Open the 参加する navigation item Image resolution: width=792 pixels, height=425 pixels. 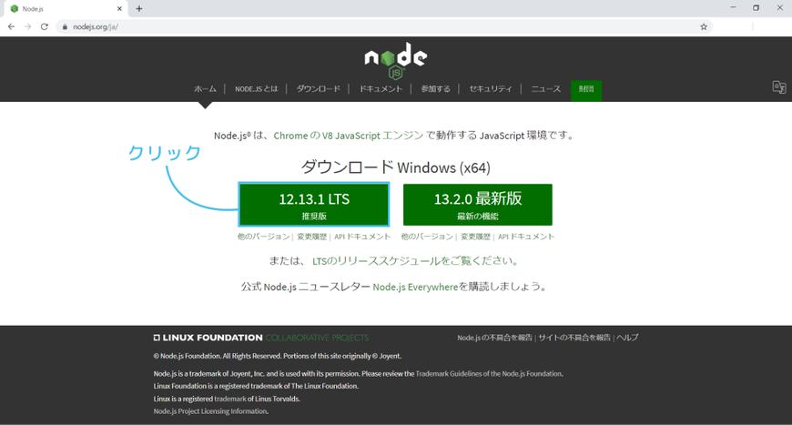[x=435, y=89]
